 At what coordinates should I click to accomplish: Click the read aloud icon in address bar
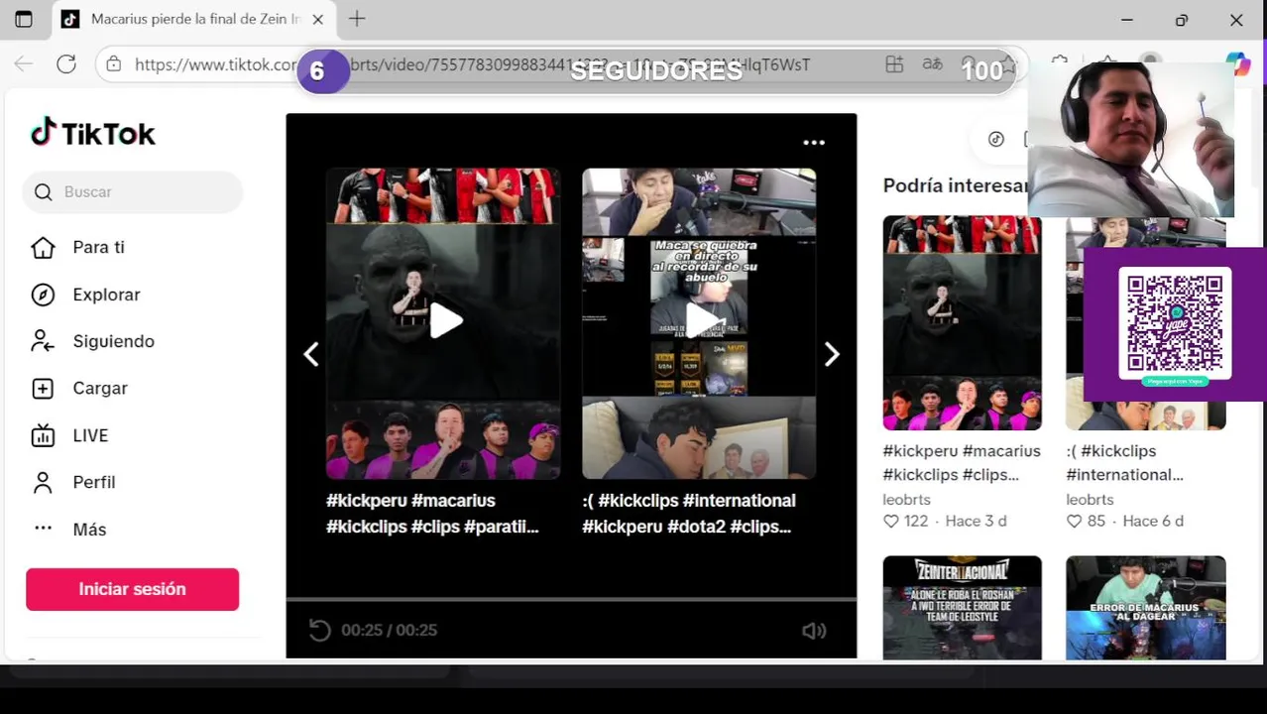click(x=932, y=64)
